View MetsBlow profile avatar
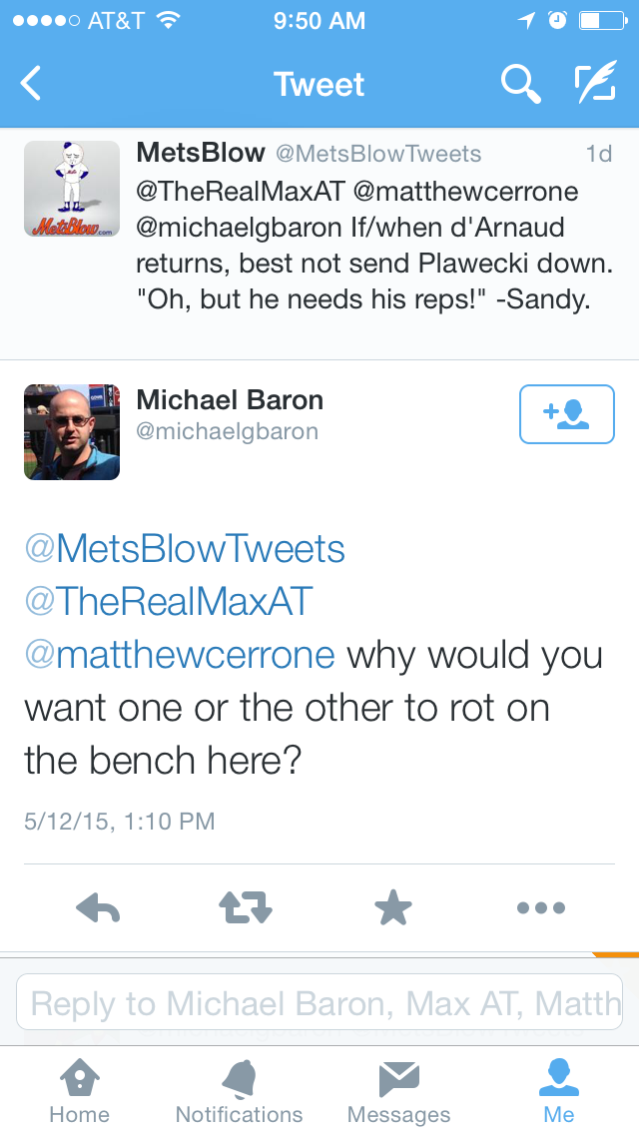Image resolution: width=639 pixels, height=1134 pixels. click(72, 189)
